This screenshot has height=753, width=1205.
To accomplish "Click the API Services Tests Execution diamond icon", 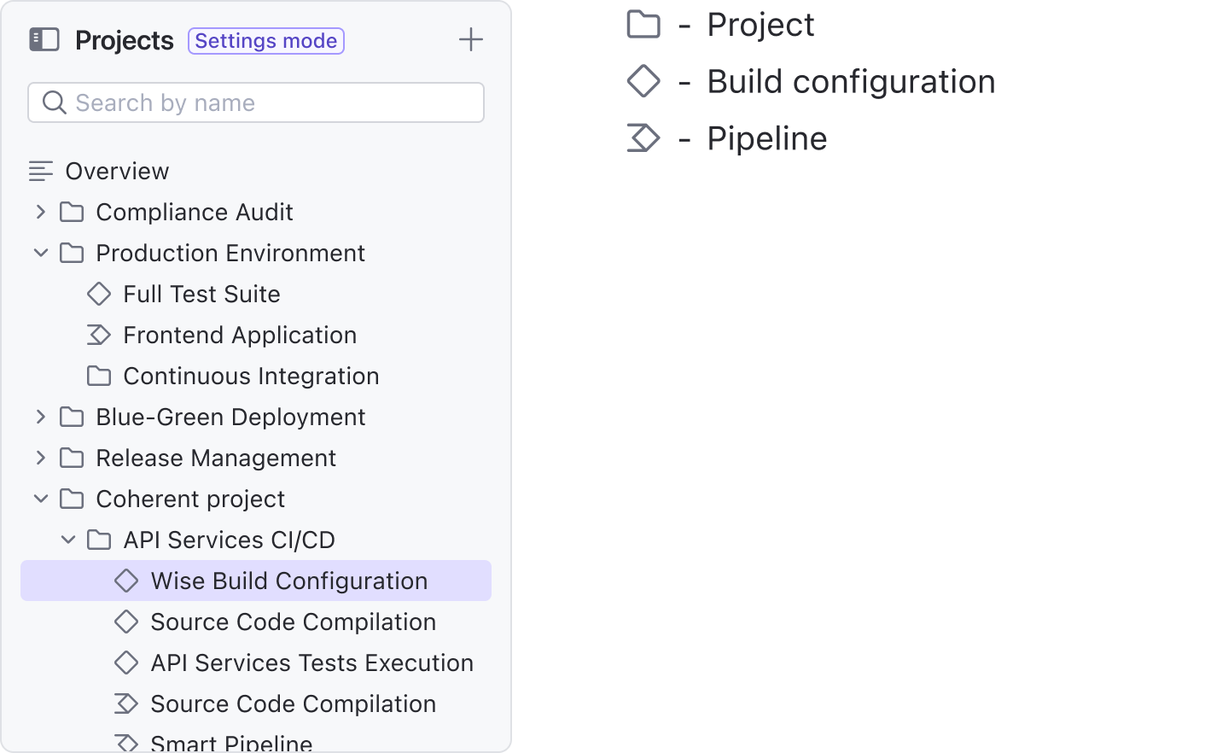I will tap(126, 663).
